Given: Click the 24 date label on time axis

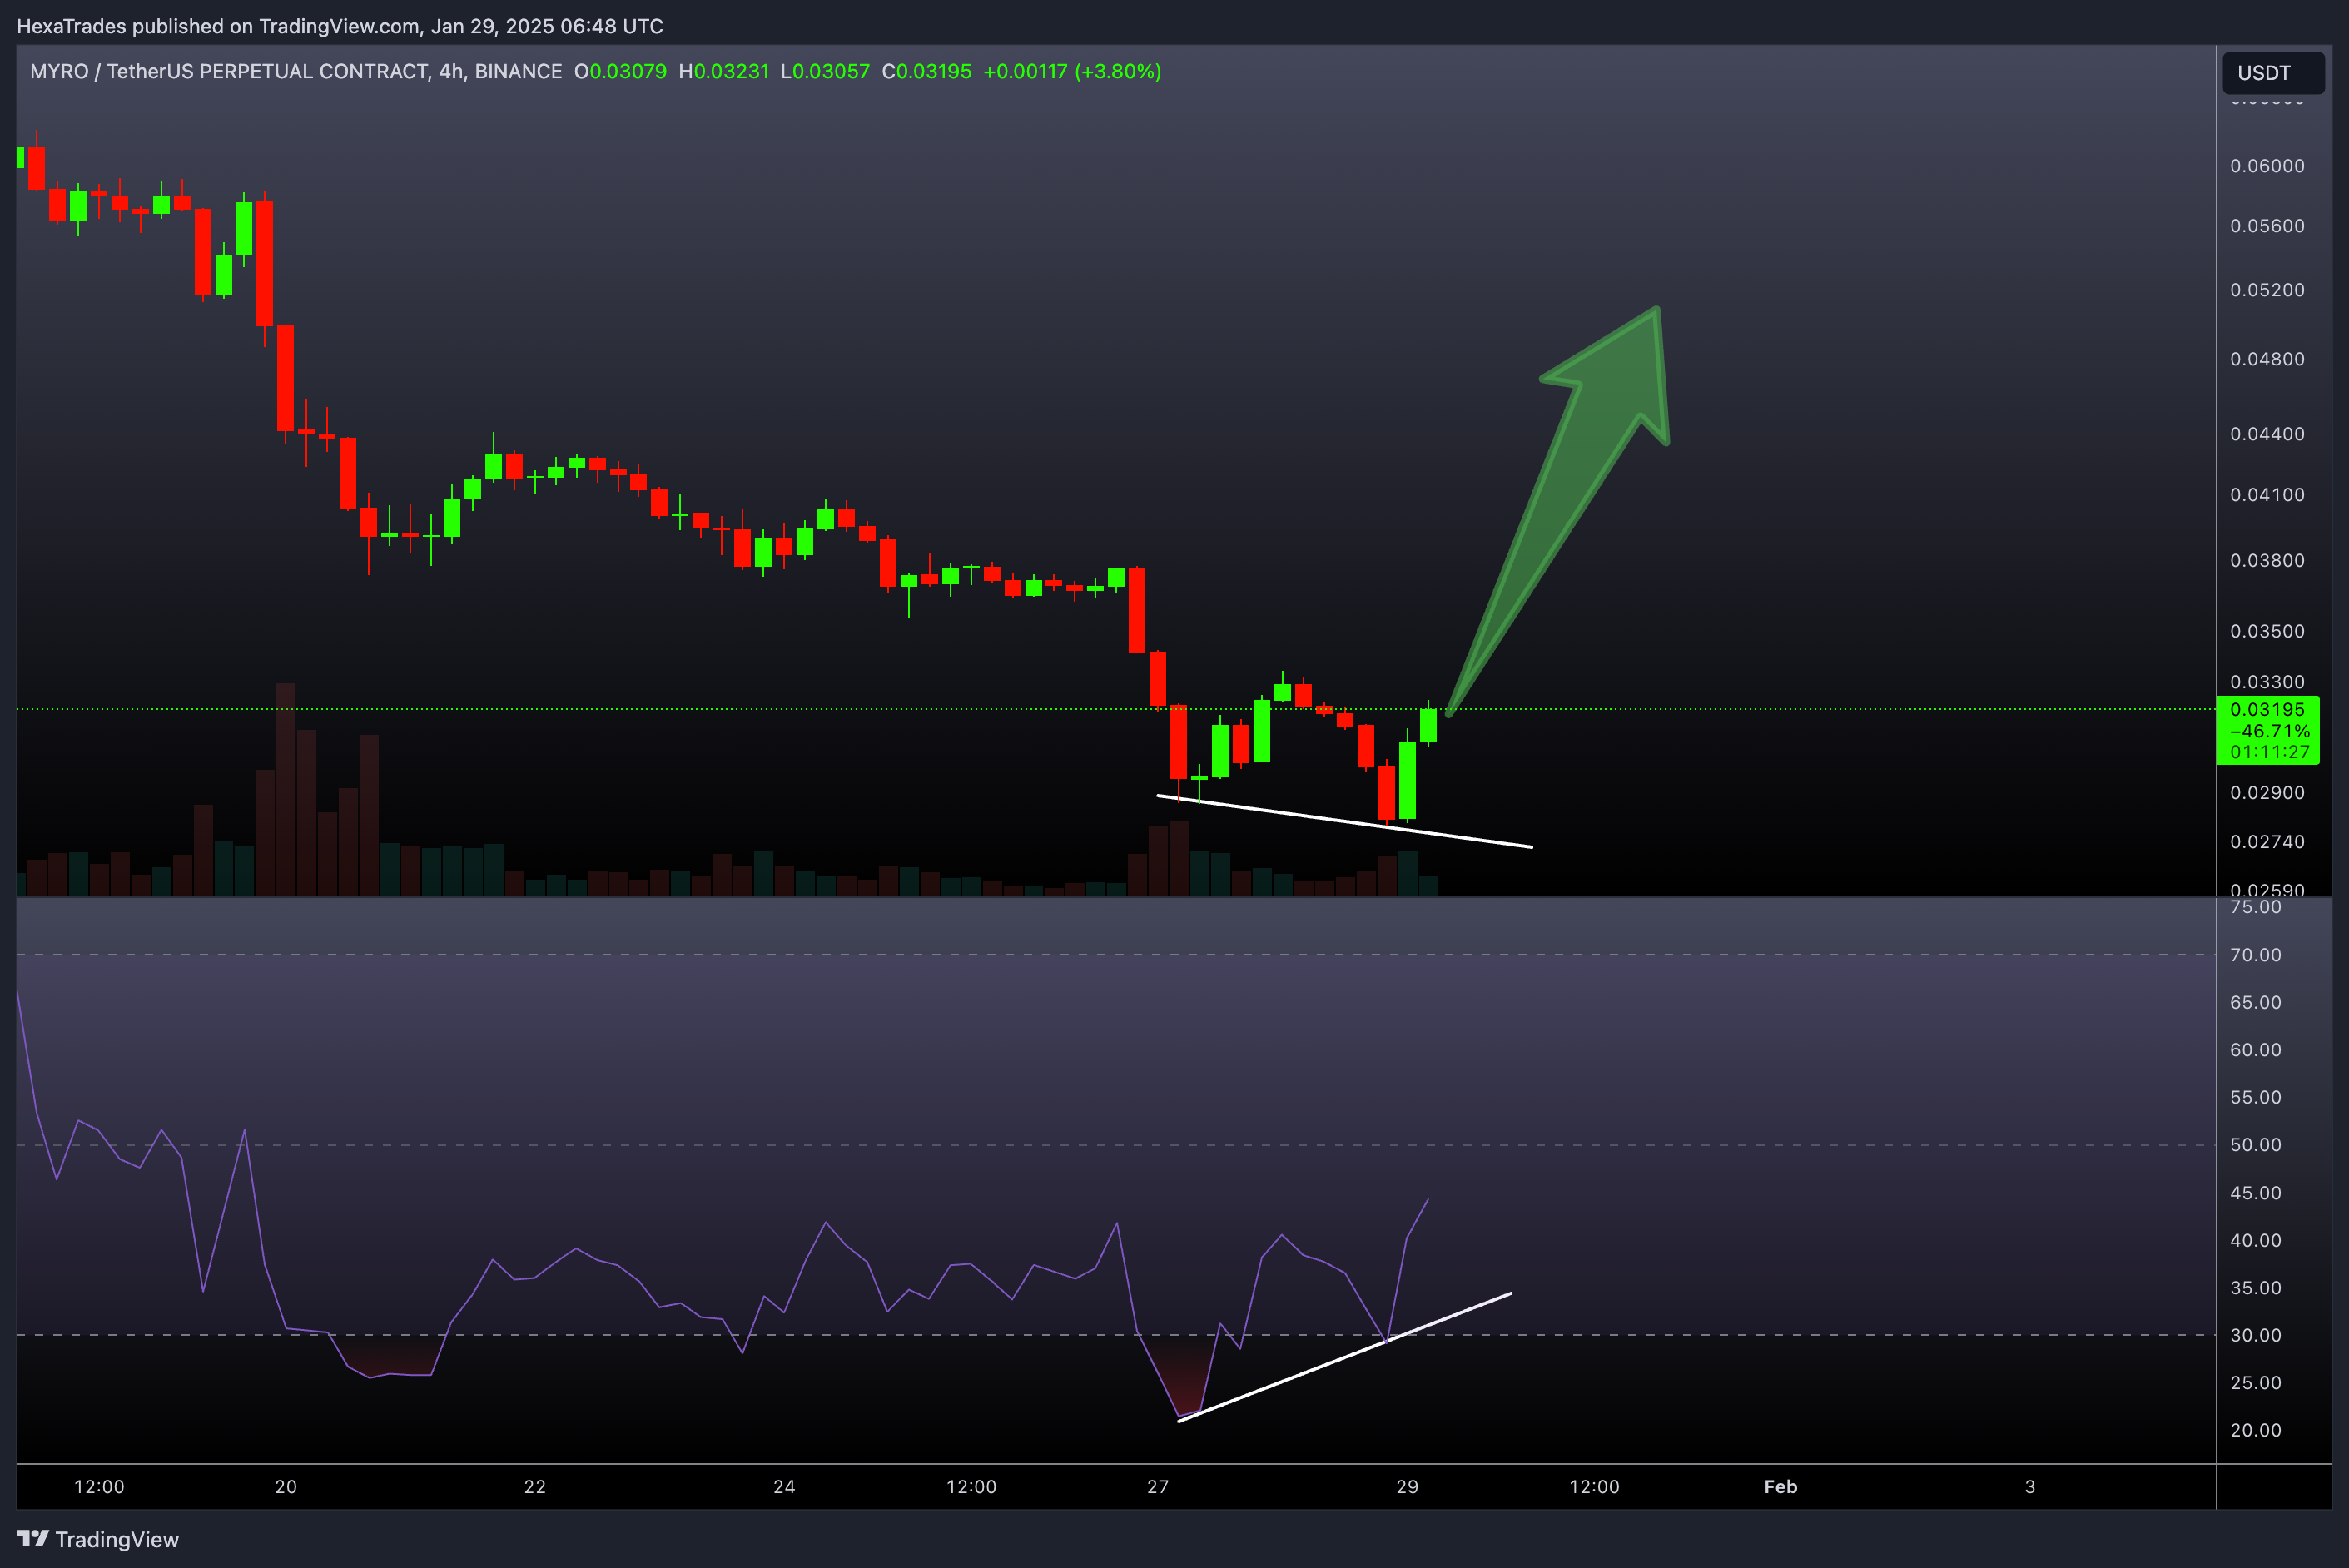Looking at the screenshot, I should pyautogui.click(x=785, y=1487).
